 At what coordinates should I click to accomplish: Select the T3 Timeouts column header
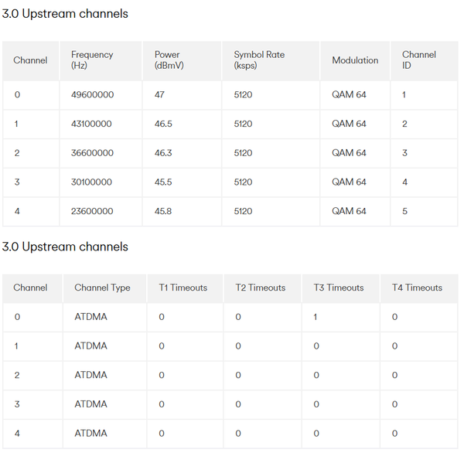[339, 288]
